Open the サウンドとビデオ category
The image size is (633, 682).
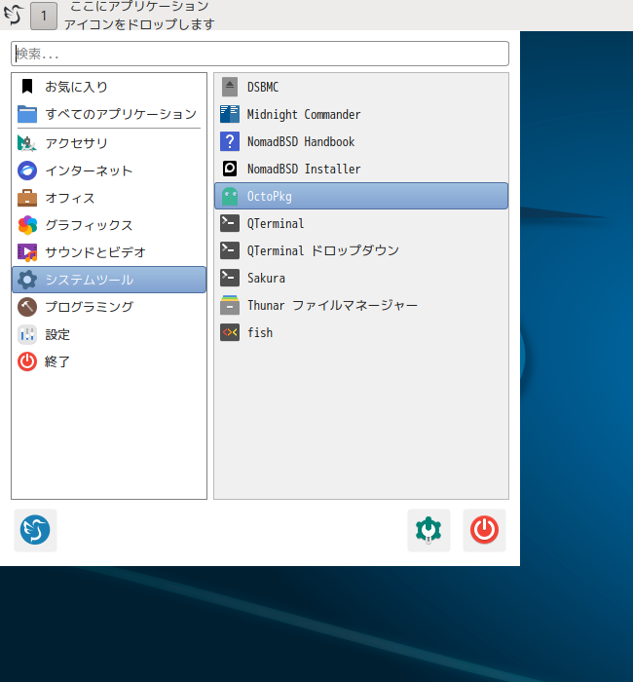95,252
